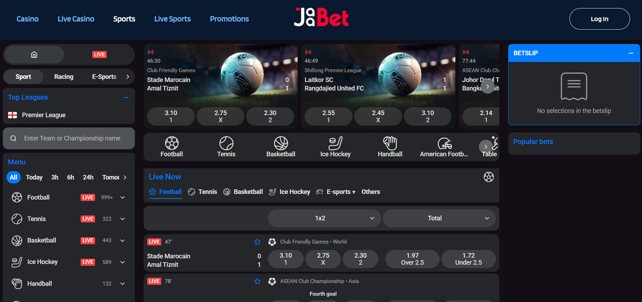642x302 pixels.
Task: Open the 1x2 market dropdown
Action: tap(324, 218)
